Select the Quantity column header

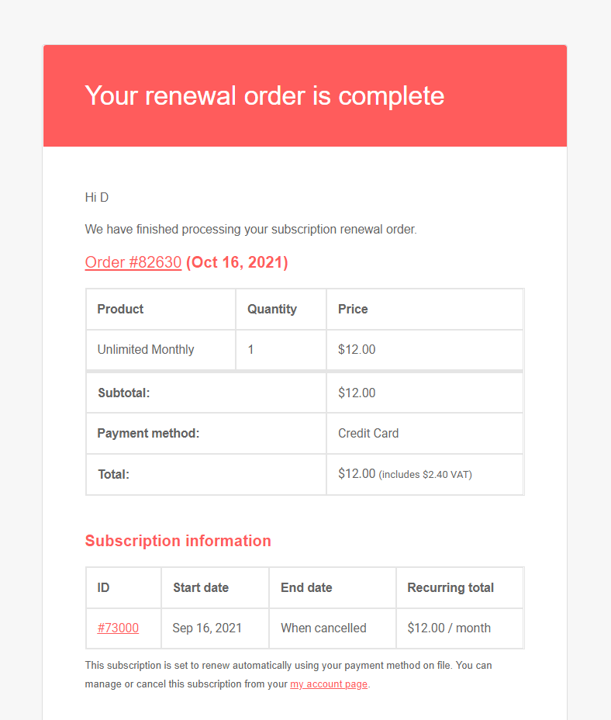click(271, 309)
